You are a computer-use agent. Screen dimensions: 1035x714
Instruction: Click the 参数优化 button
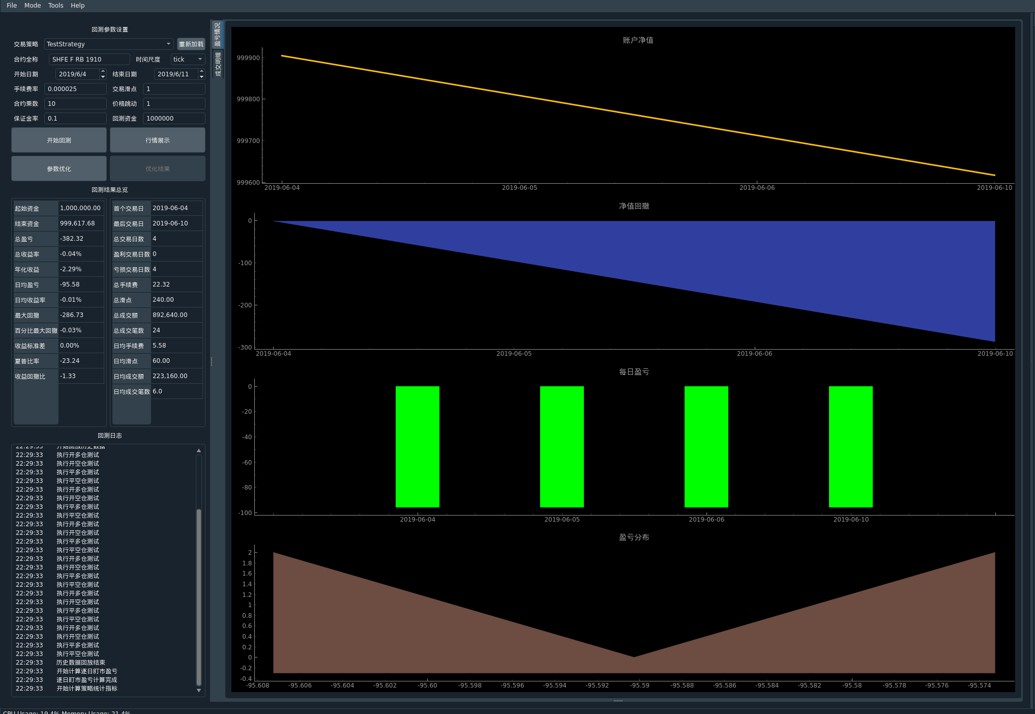coord(59,168)
